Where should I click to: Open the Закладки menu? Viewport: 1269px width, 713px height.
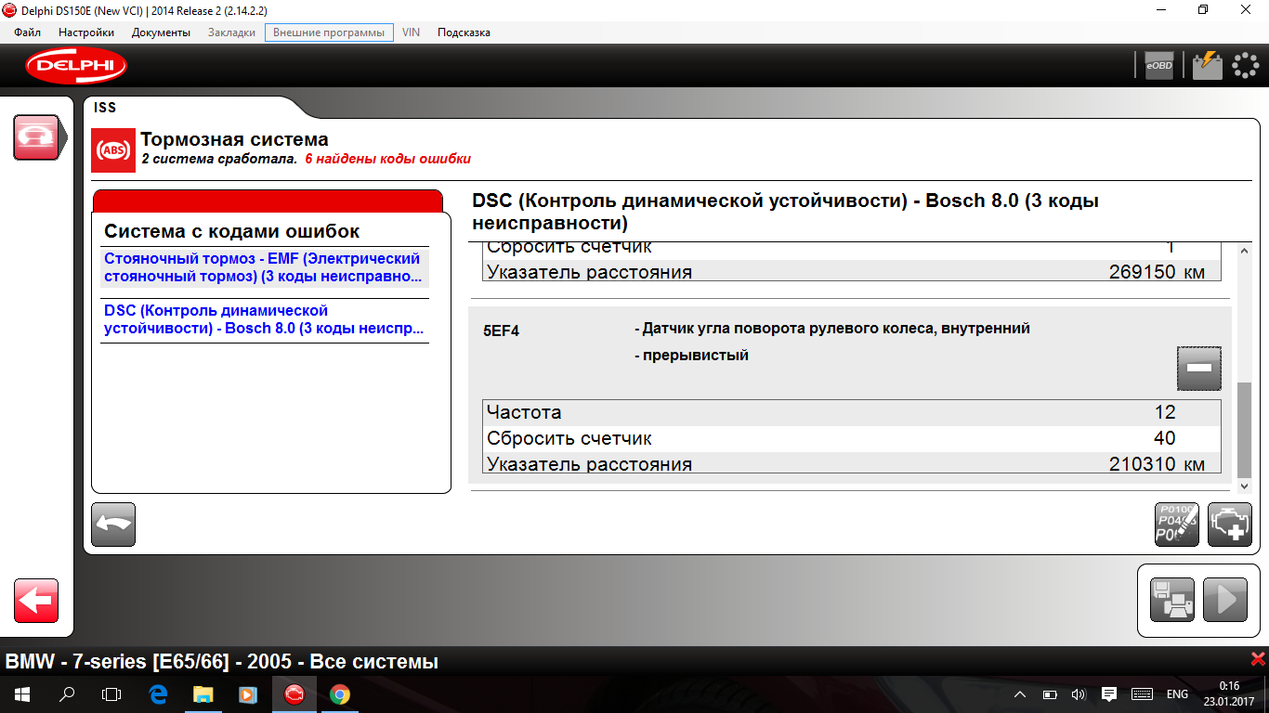[x=231, y=32]
